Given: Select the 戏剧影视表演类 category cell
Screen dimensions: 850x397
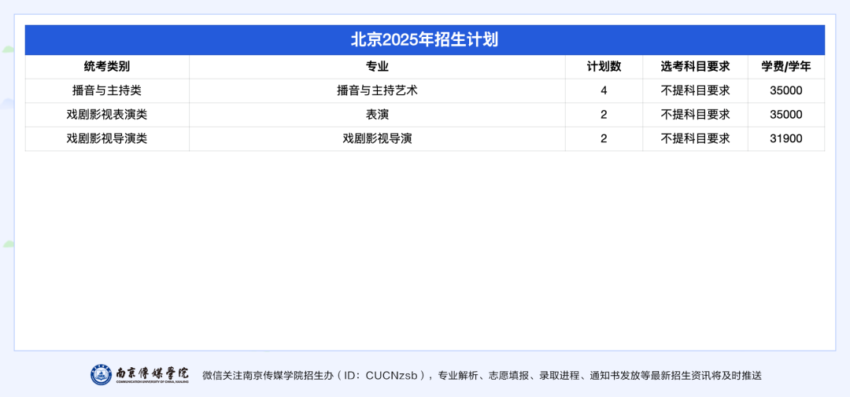Looking at the screenshot, I should pyautogui.click(x=107, y=114).
